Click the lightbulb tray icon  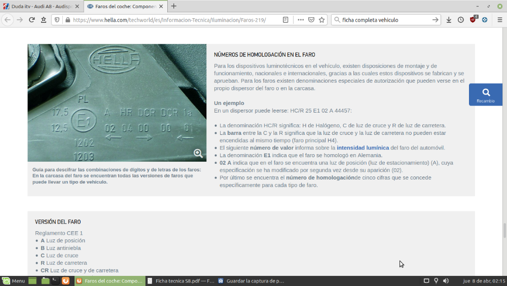point(436,281)
